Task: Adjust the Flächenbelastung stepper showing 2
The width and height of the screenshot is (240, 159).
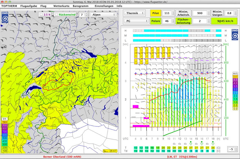Action: (209, 21)
